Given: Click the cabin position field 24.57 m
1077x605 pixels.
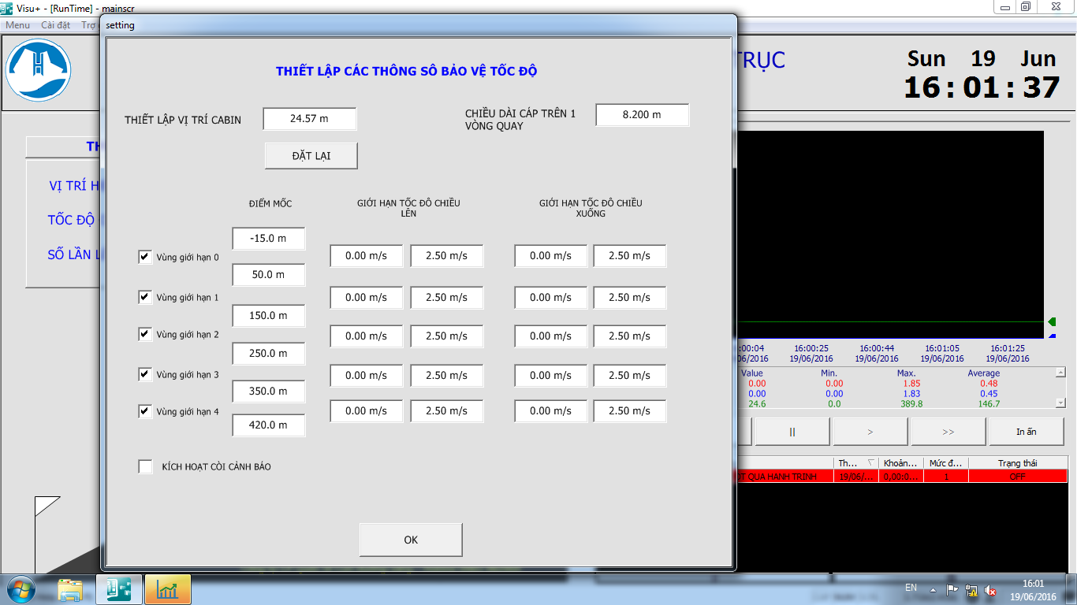Looking at the screenshot, I should click(309, 119).
